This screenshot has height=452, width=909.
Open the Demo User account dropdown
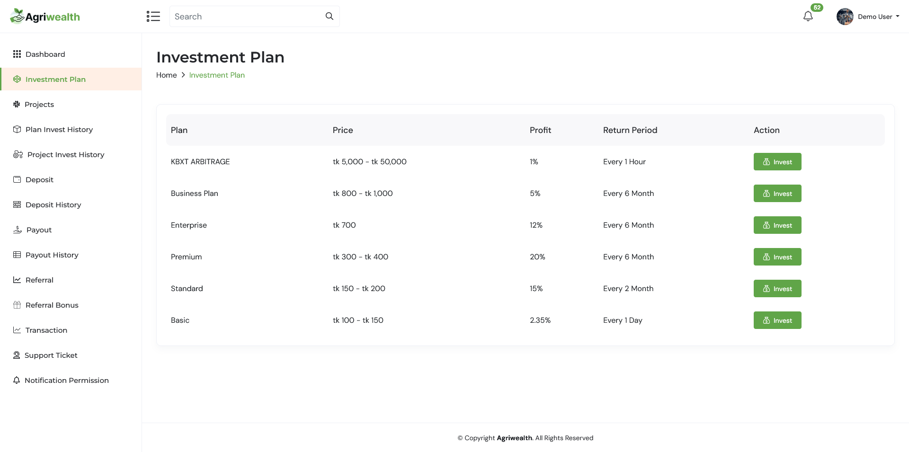[x=878, y=16]
